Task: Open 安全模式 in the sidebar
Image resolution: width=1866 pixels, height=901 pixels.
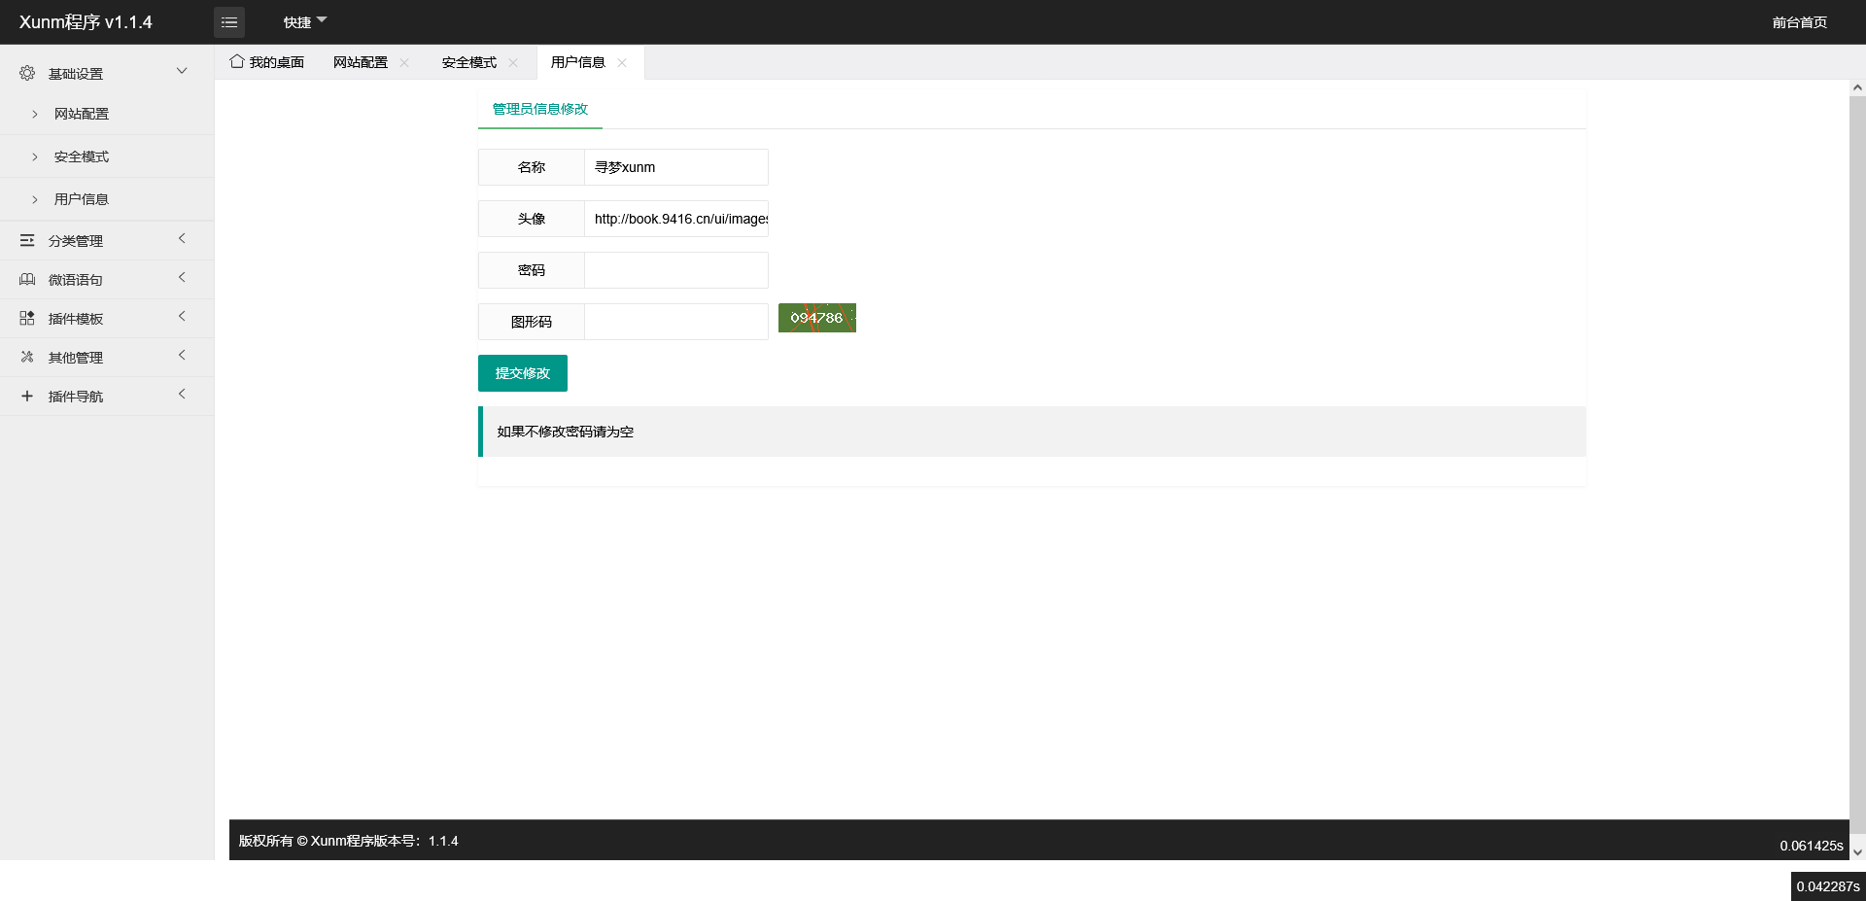Action: coord(82,156)
